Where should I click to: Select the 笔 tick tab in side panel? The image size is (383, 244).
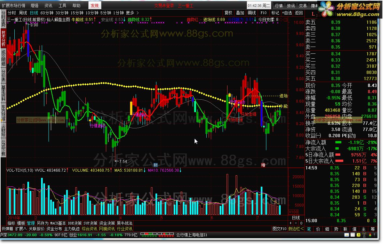(309, 229)
